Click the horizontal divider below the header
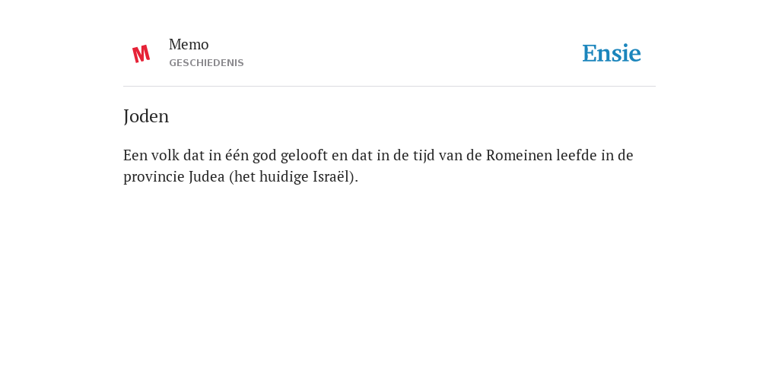This screenshot has height=389, width=779. point(389,87)
